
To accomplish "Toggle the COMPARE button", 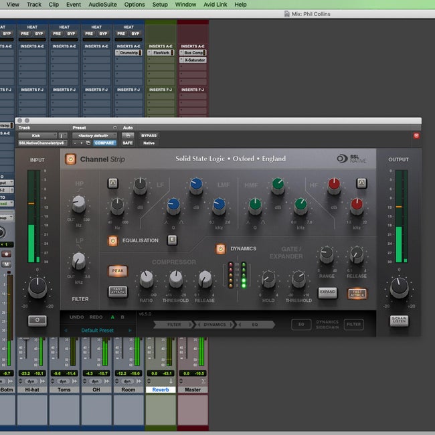I will click(104, 143).
